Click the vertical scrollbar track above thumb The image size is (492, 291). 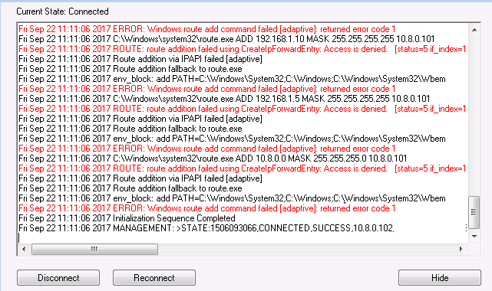(x=474, y=116)
